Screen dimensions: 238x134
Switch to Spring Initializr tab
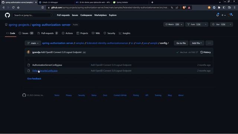coord(131,2)
